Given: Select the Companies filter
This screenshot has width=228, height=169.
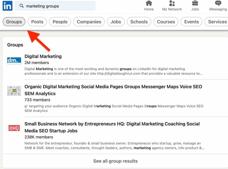Looking at the screenshot, I should point(89,22).
